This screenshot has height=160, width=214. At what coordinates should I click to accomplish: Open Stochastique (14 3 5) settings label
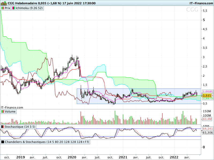pos(20,127)
